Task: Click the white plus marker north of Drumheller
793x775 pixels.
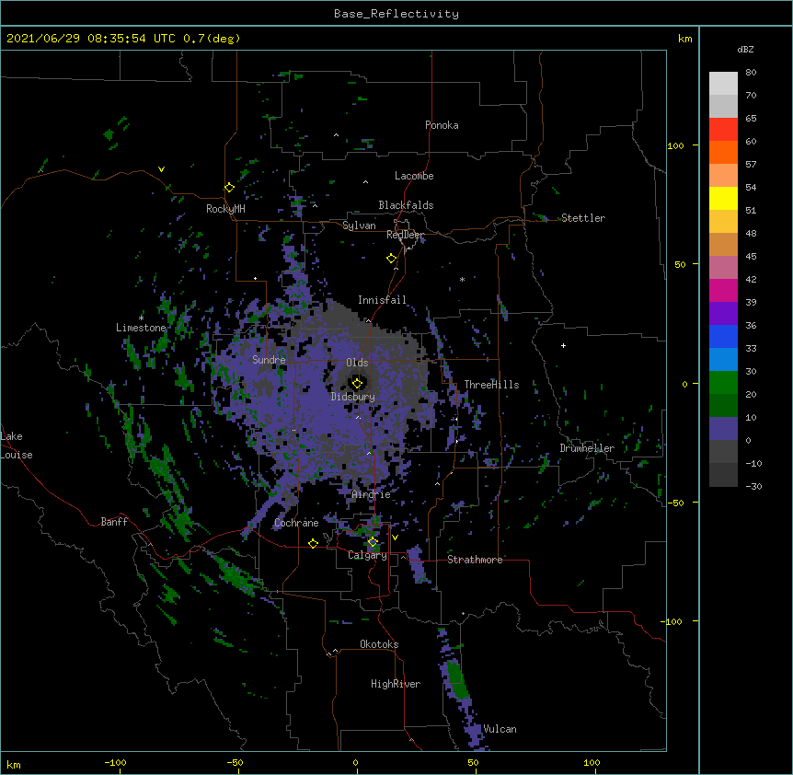Action: tap(563, 345)
